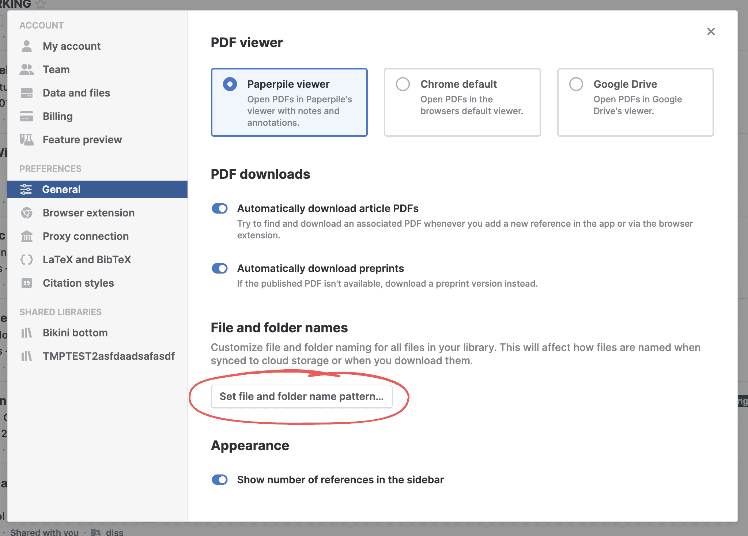This screenshot has width=748, height=536.
Task: Click the Proxy connection institution icon
Action: pyautogui.click(x=26, y=236)
